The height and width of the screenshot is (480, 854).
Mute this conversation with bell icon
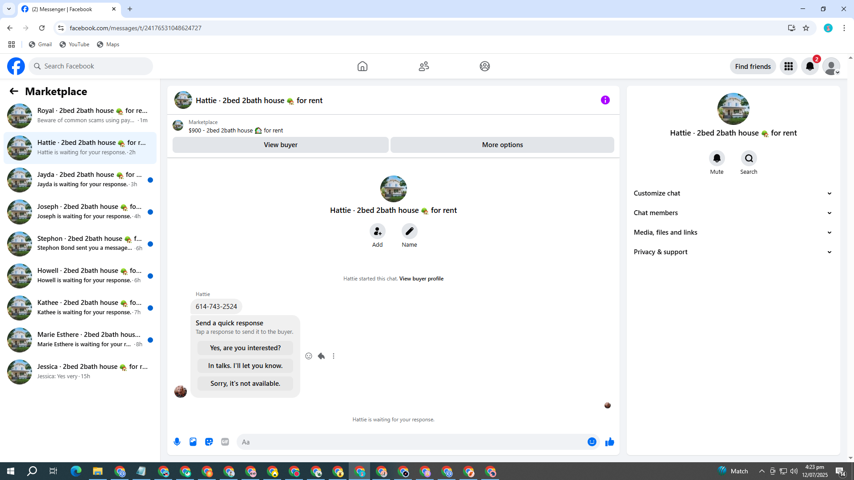click(717, 159)
